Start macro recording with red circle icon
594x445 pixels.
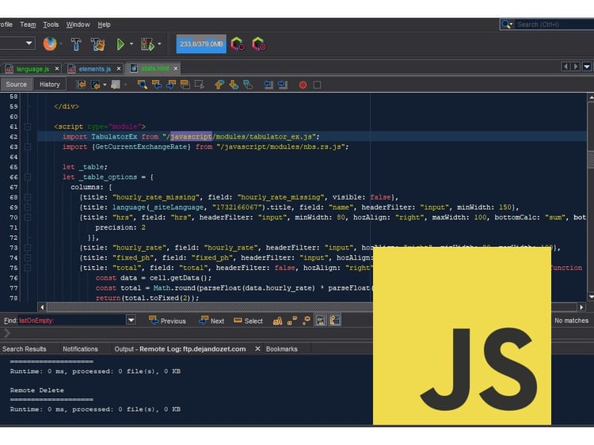click(303, 85)
